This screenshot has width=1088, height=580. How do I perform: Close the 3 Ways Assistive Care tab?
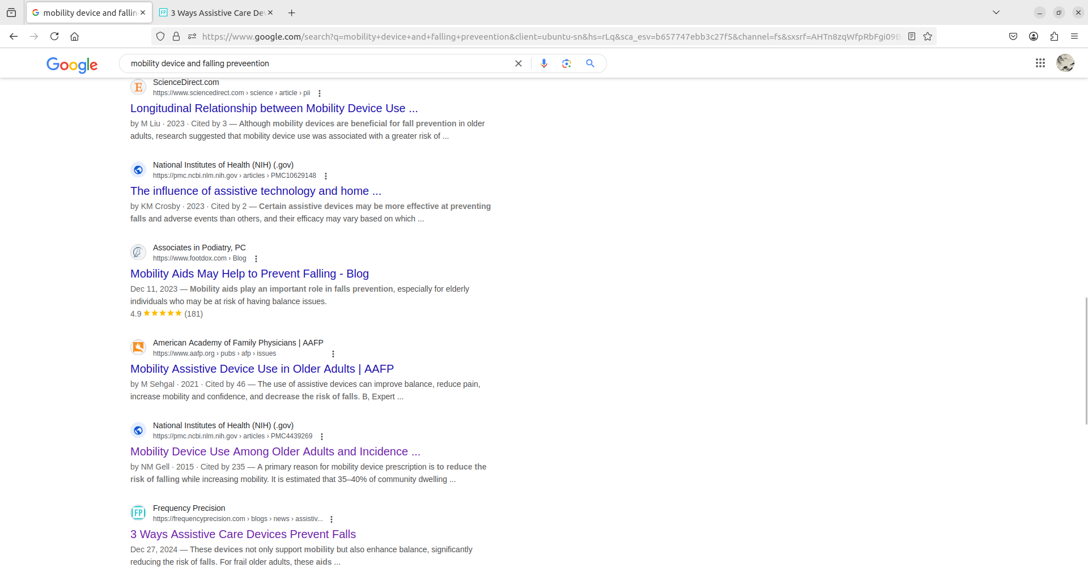270,12
